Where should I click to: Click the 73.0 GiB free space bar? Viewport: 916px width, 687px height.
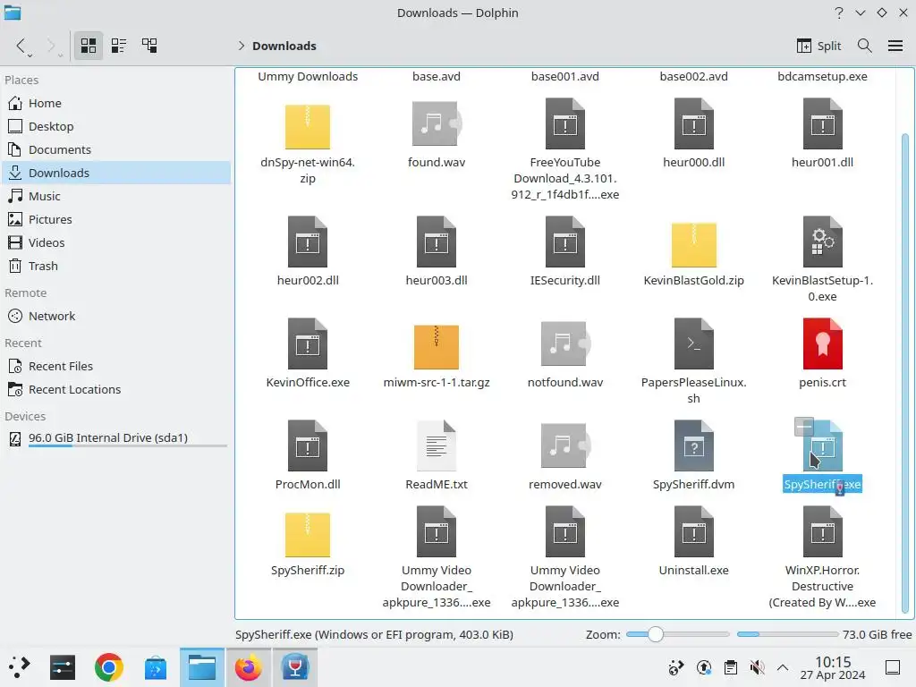coord(787,634)
